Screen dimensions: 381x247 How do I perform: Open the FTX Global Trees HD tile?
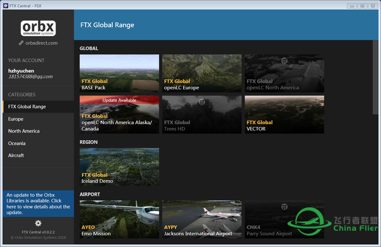click(x=202, y=115)
